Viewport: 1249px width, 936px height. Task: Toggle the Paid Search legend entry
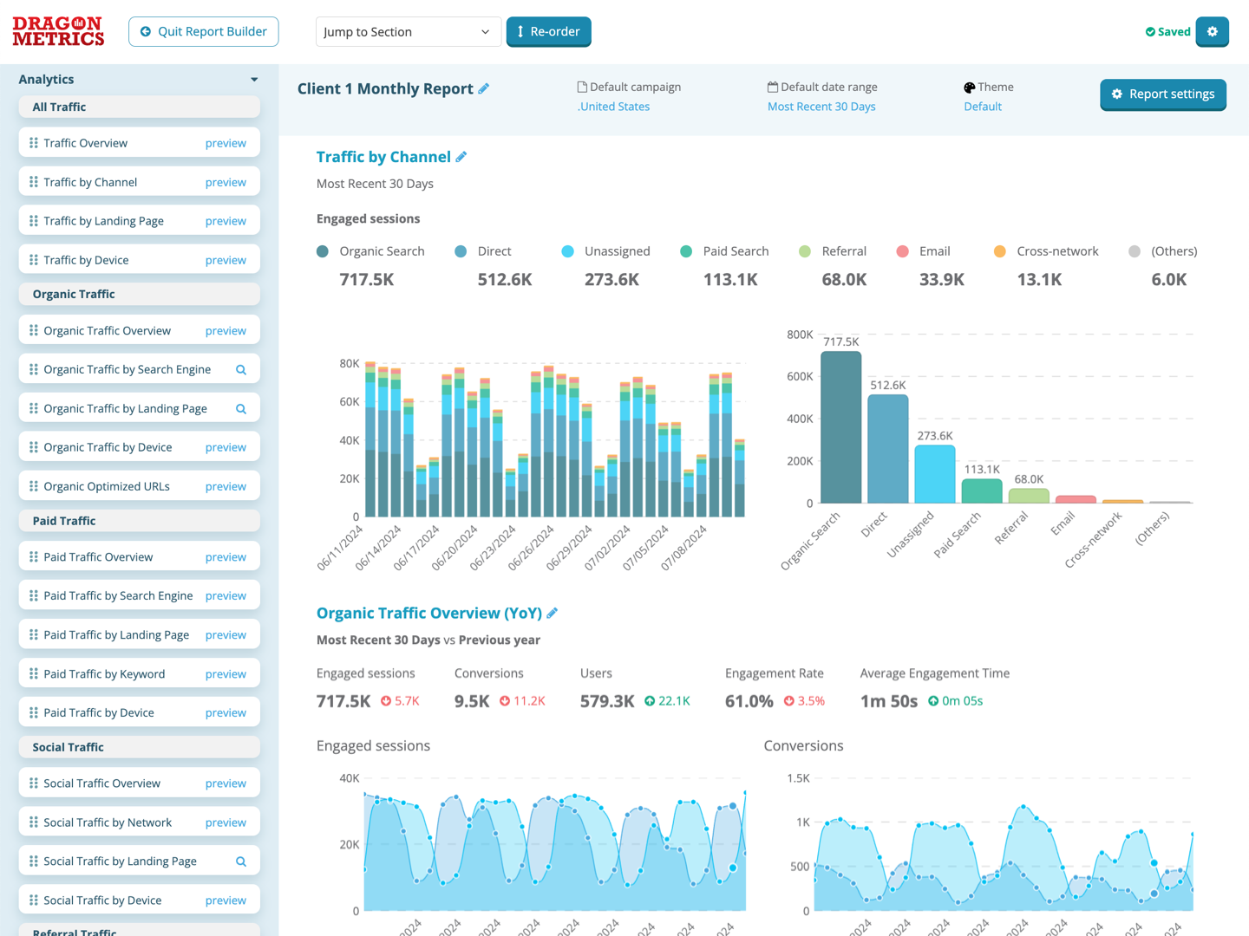click(725, 251)
